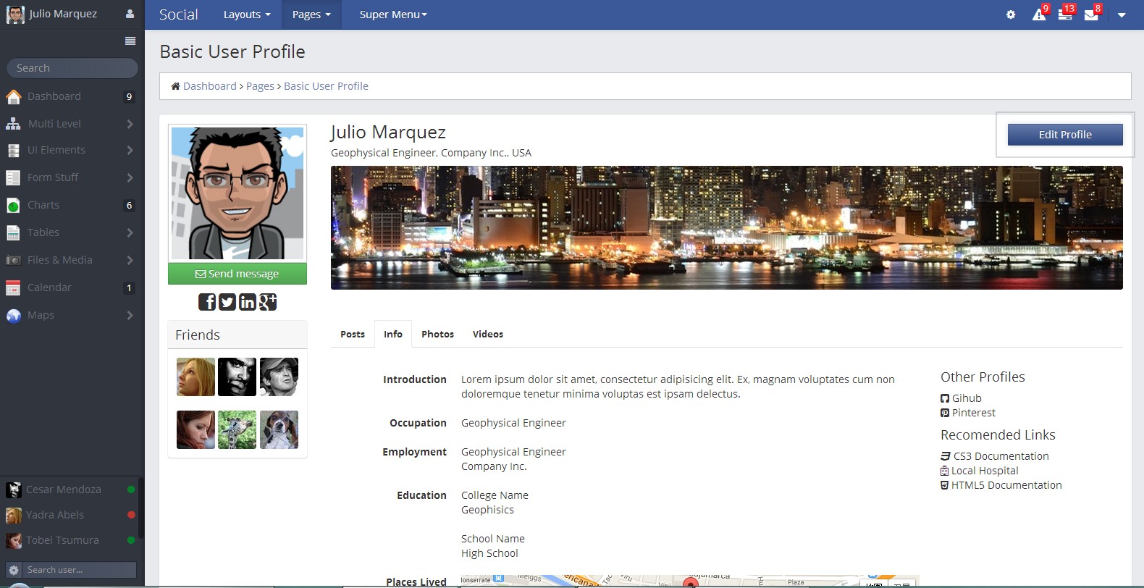Open the settings gear in top bar

(1011, 14)
